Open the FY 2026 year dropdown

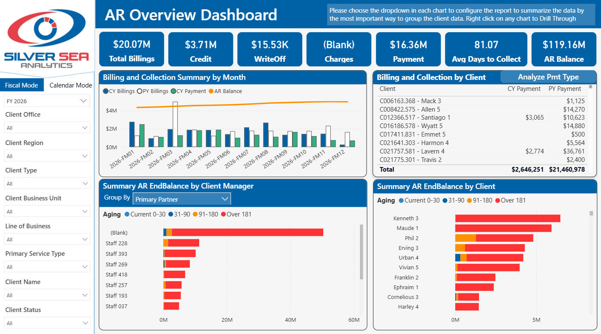[47, 101]
